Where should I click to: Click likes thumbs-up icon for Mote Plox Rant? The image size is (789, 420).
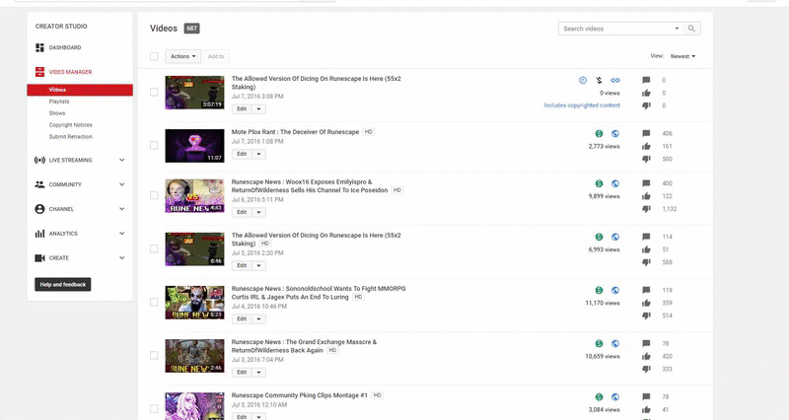click(647, 146)
